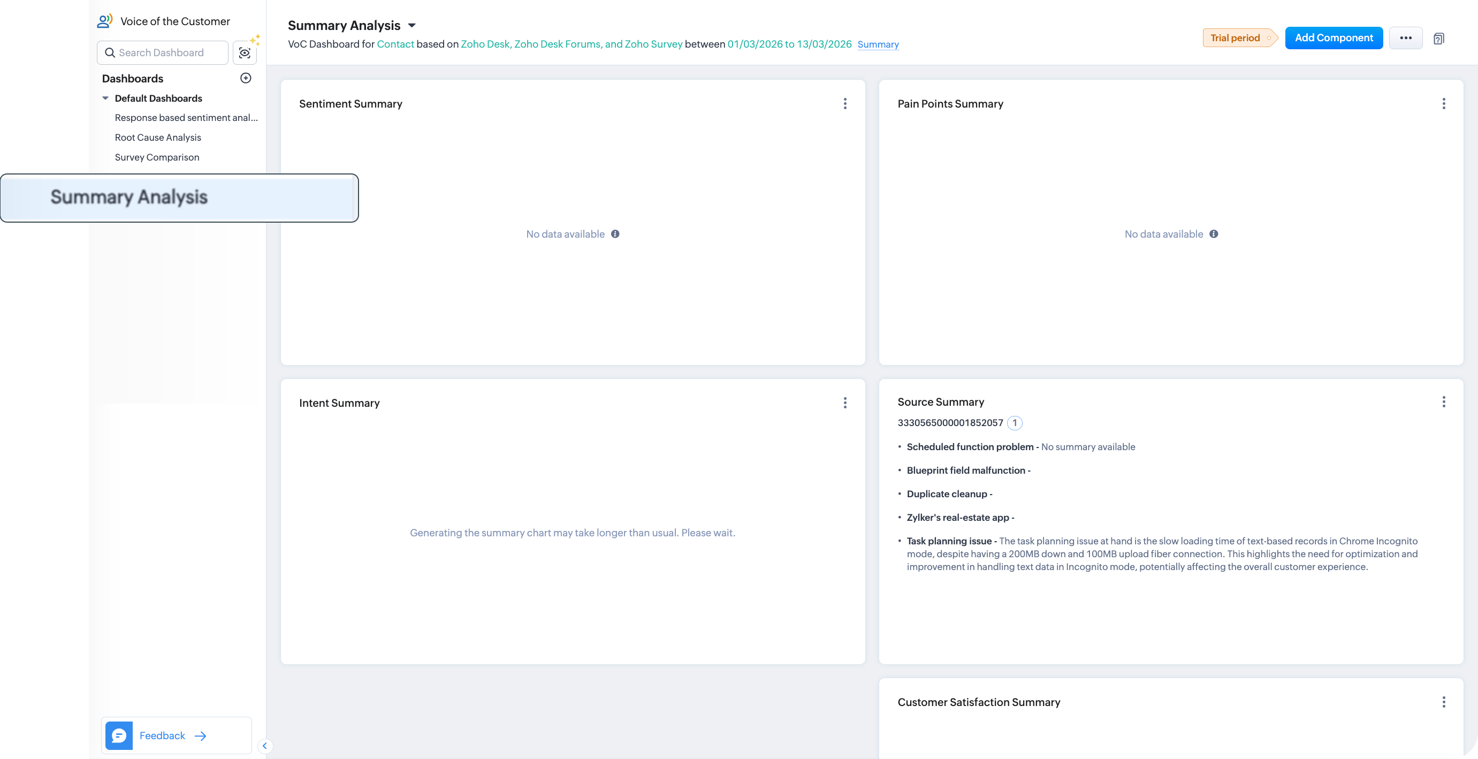
Task: Click the Add Component button
Action: click(x=1334, y=38)
